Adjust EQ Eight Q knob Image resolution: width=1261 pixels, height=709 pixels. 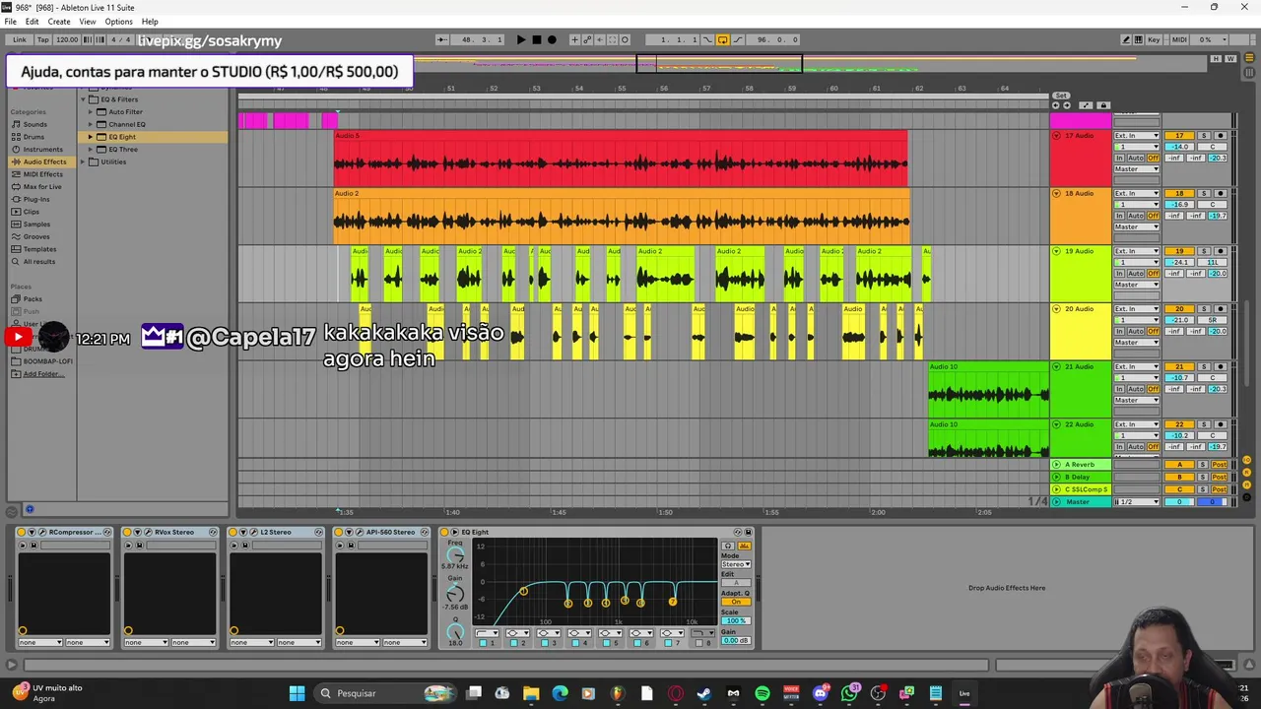454,631
